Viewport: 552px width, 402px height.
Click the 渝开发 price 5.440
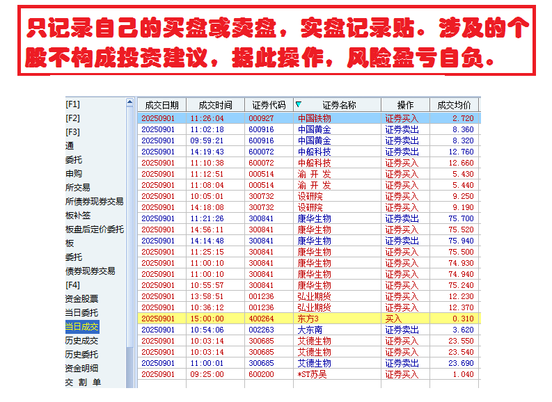(463, 185)
